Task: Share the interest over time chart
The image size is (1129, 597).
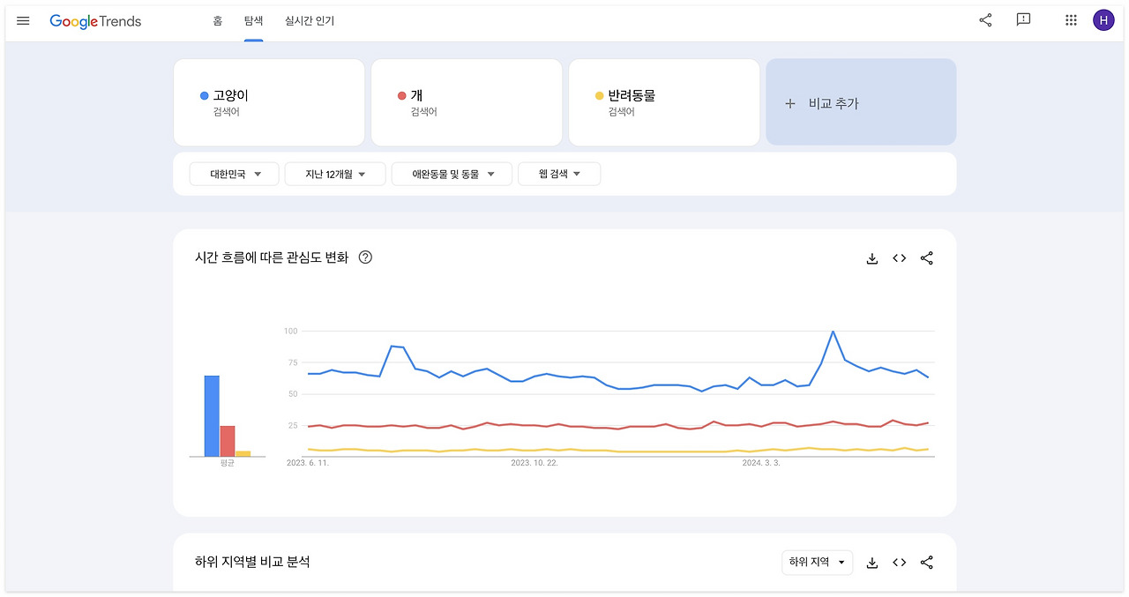Action: (x=926, y=258)
